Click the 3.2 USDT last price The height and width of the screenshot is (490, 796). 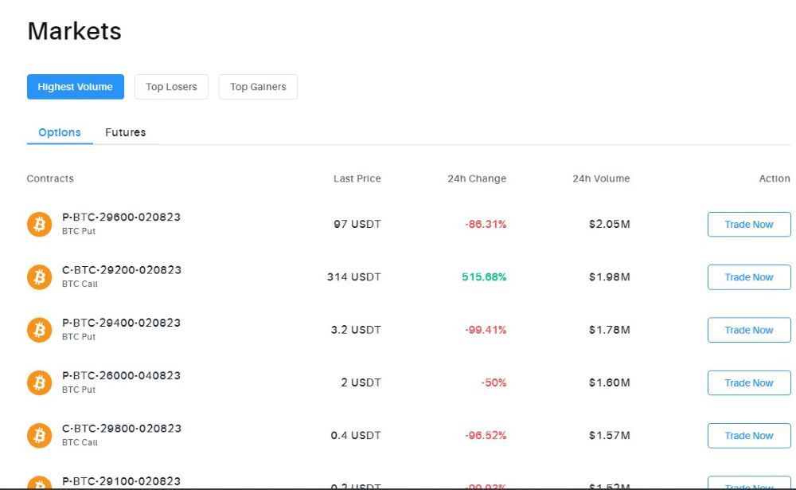point(355,330)
